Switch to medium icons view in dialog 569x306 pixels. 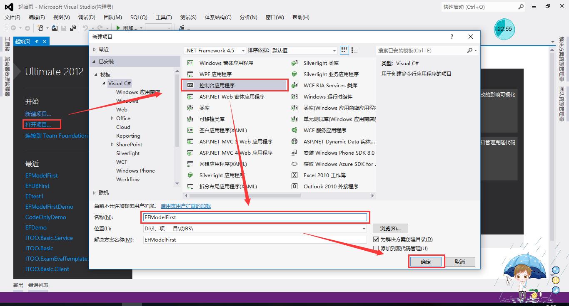coord(344,50)
